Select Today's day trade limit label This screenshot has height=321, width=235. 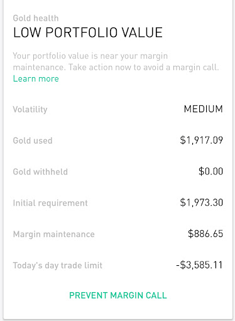58,265
